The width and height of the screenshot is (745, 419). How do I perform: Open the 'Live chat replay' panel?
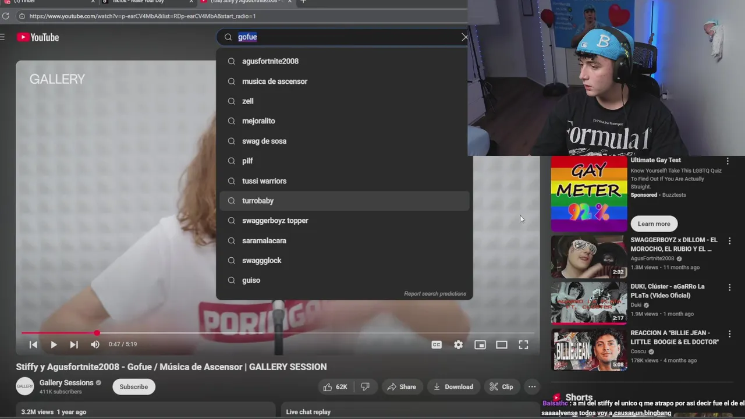point(410,411)
